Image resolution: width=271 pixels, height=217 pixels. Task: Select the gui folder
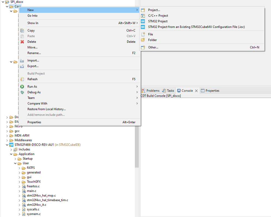click(29, 177)
